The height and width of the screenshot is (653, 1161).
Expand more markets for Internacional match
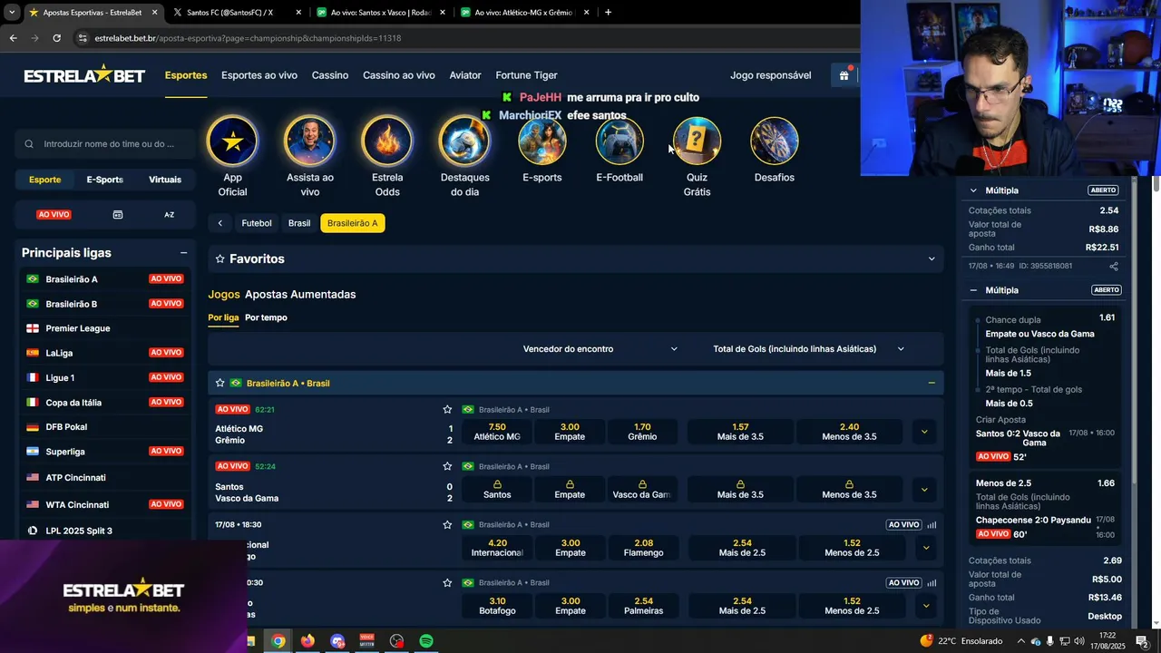point(925,548)
